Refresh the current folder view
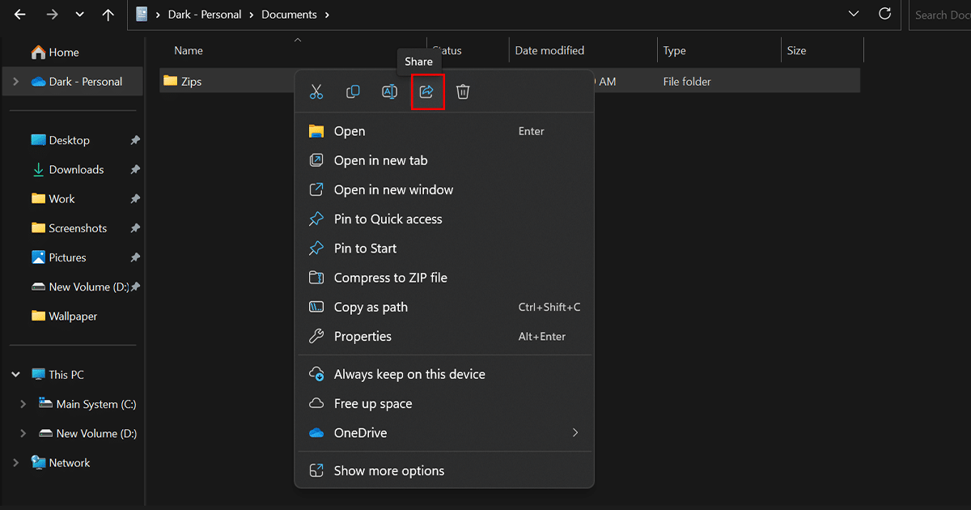The height and width of the screenshot is (510, 971). 884,15
